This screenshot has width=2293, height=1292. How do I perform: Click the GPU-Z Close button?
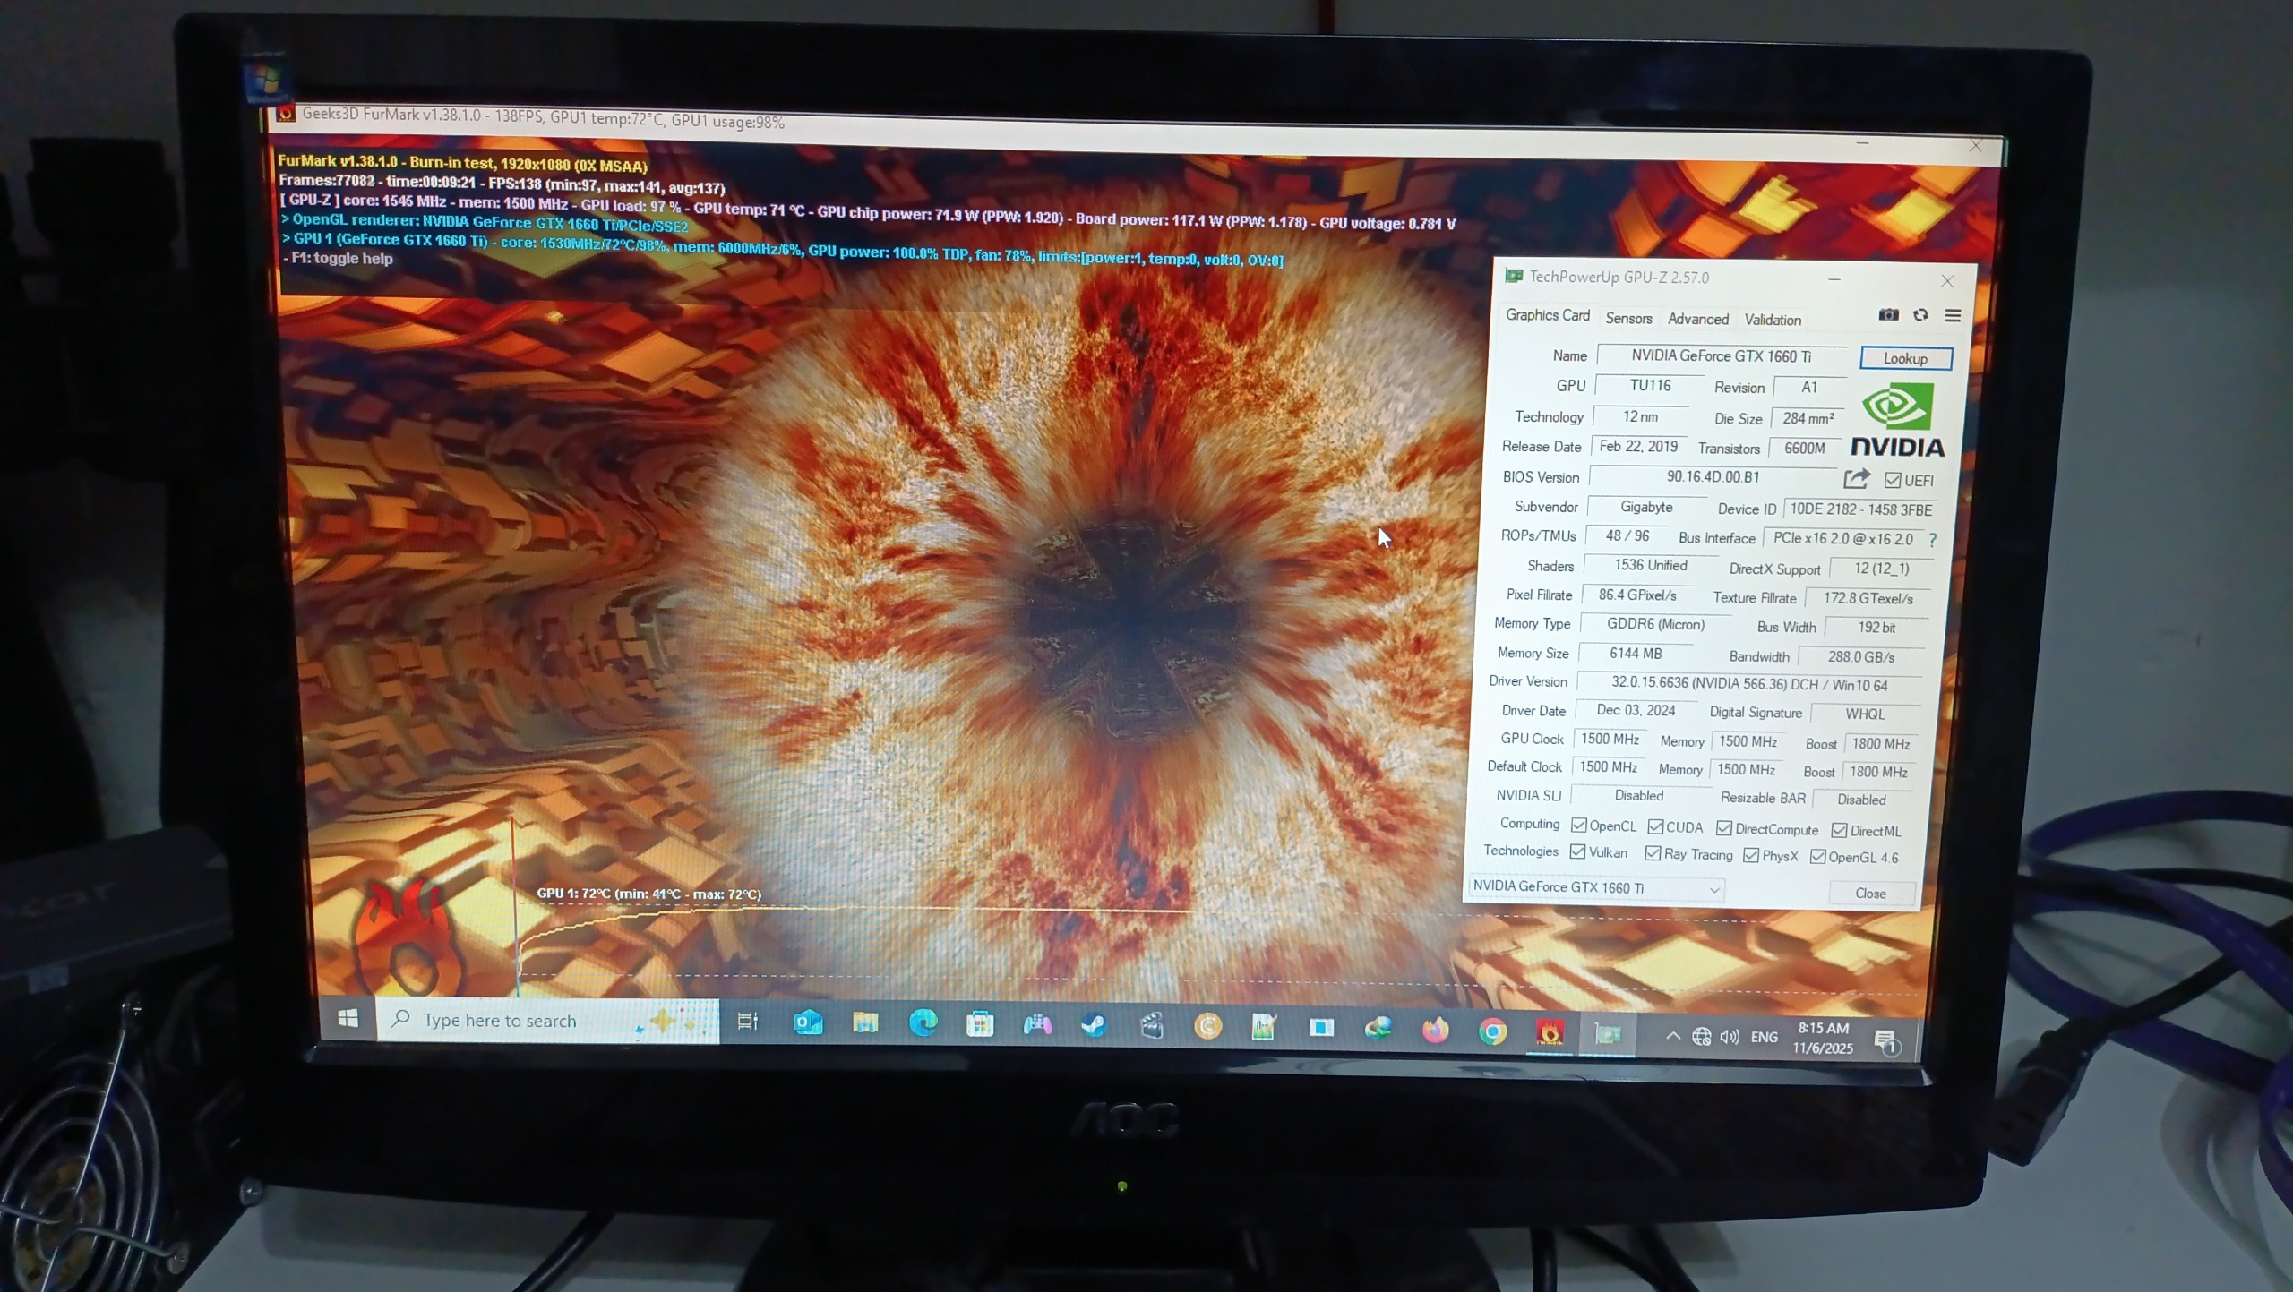point(1870,894)
